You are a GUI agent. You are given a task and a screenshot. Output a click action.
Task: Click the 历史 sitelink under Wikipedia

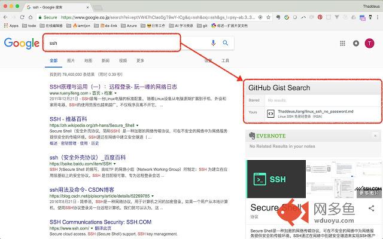point(95,143)
